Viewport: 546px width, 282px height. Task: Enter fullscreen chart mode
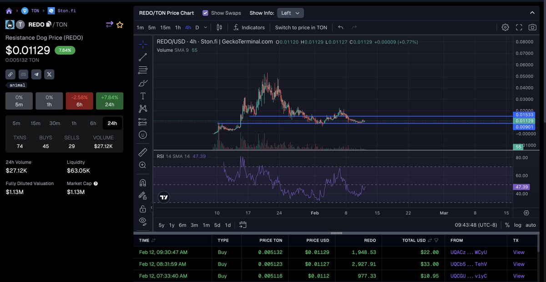[519, 27]
